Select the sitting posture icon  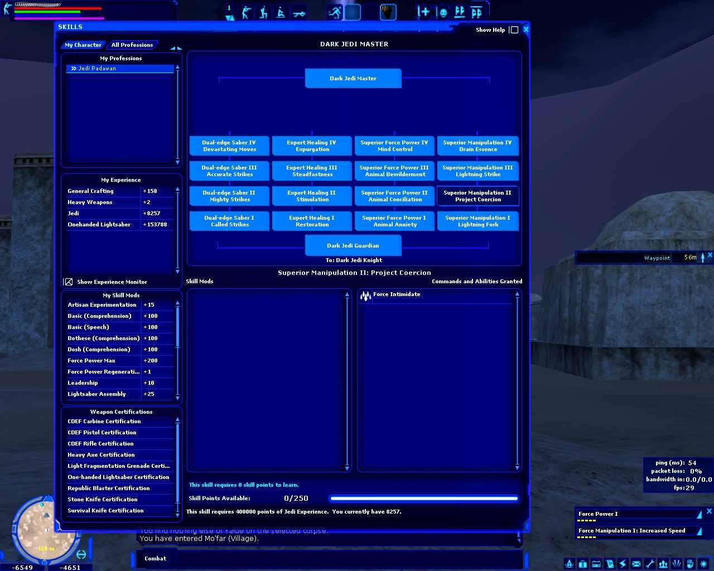pos(281,12)
